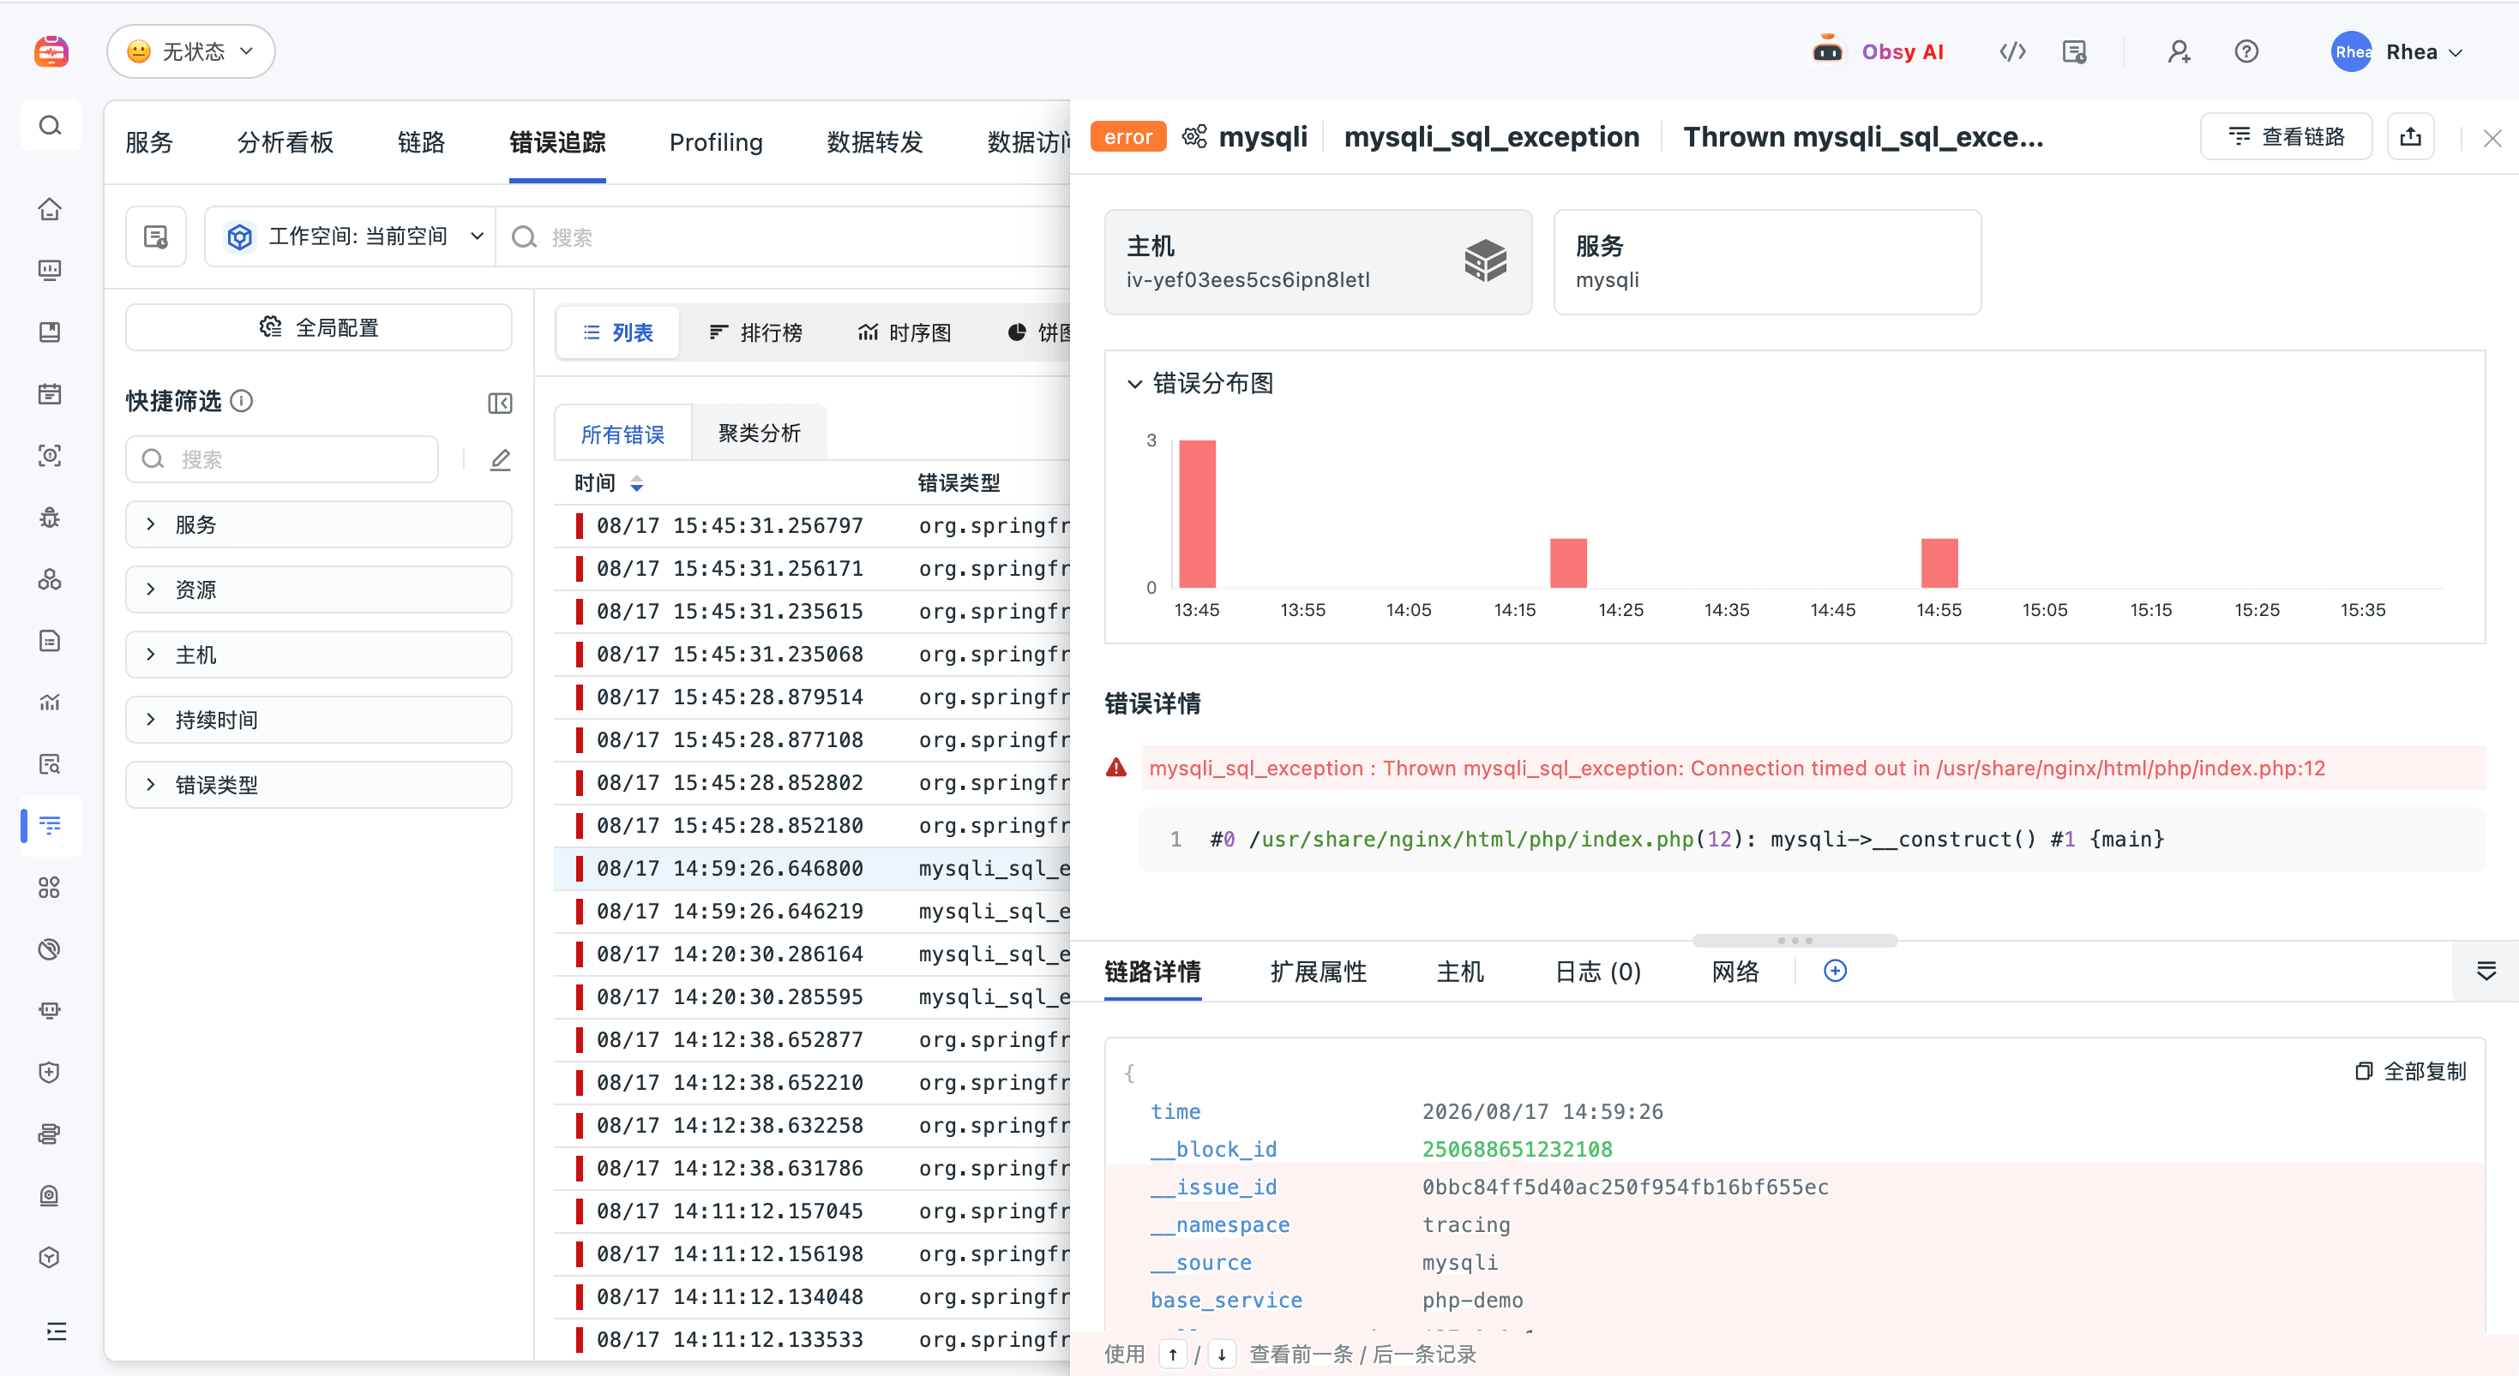Viewport: 2519px width, 1376px height.
Task: Select error row 08/17 15:45:31.256797
Action: (812, 526)
